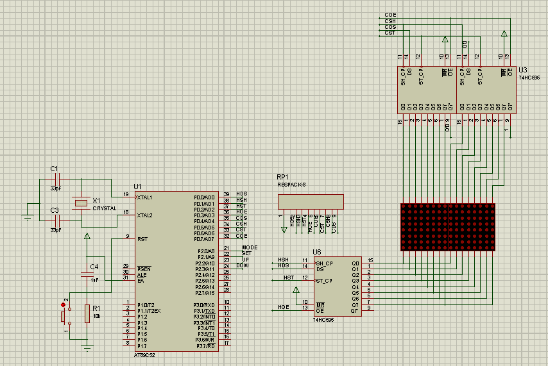Select the C1 capacitor symbol
The width and height of the screenshot is (548, 366).
coord(58,179)
